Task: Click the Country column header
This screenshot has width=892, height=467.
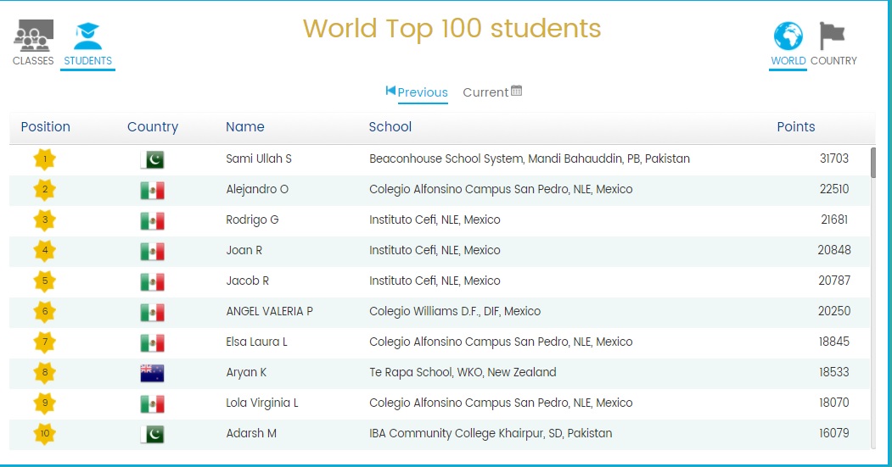Action: tap(153, 126)
